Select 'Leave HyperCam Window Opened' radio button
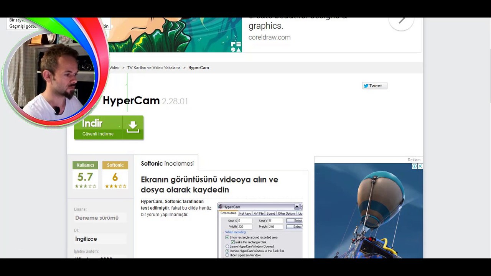This screenshot has height=276, width=491. pos(227,246)
